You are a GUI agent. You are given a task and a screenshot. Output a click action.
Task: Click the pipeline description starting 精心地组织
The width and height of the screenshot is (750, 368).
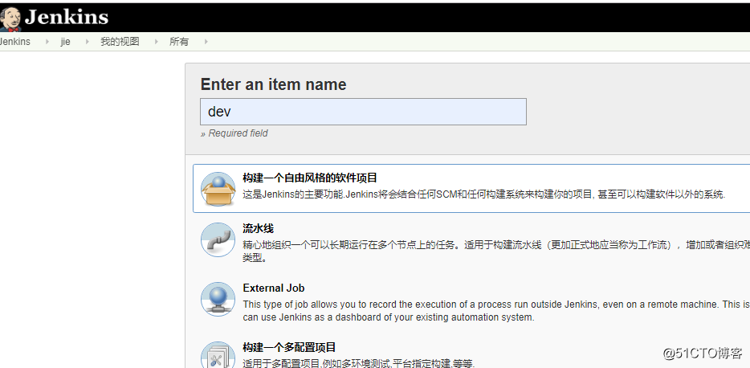pos(496,251)
